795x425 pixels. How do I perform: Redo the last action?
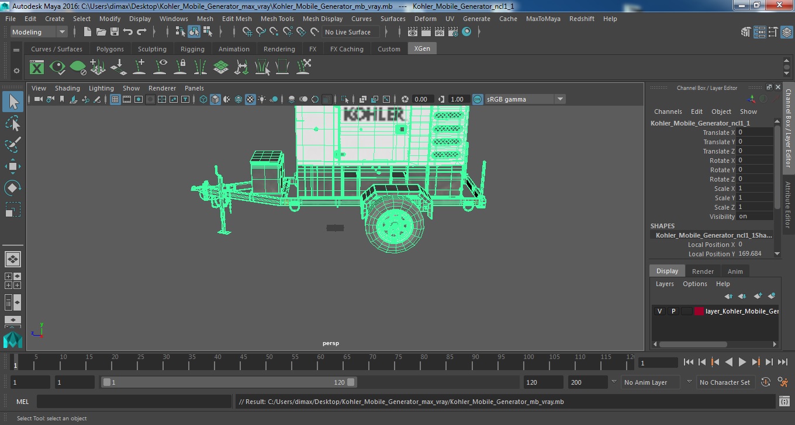pos(141,32)
